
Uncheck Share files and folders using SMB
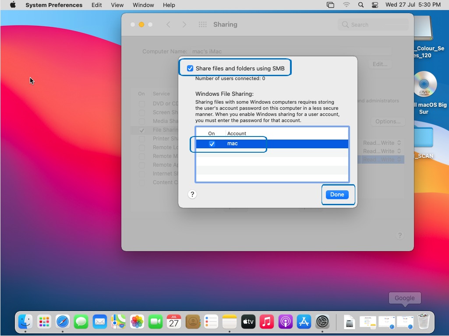pos(190,68)
